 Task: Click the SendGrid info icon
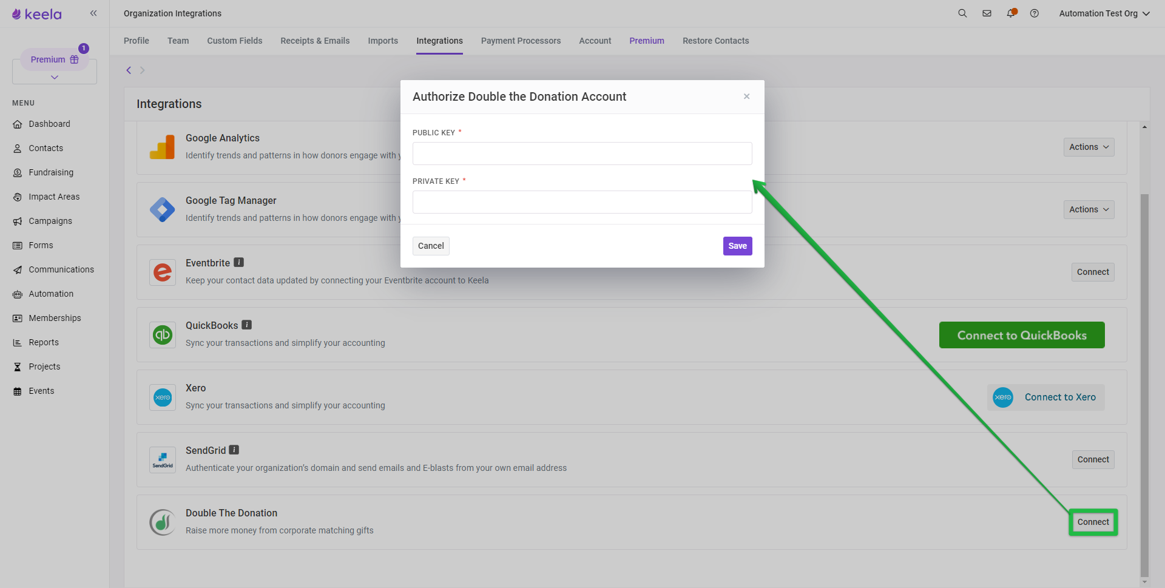click(234, 450)
